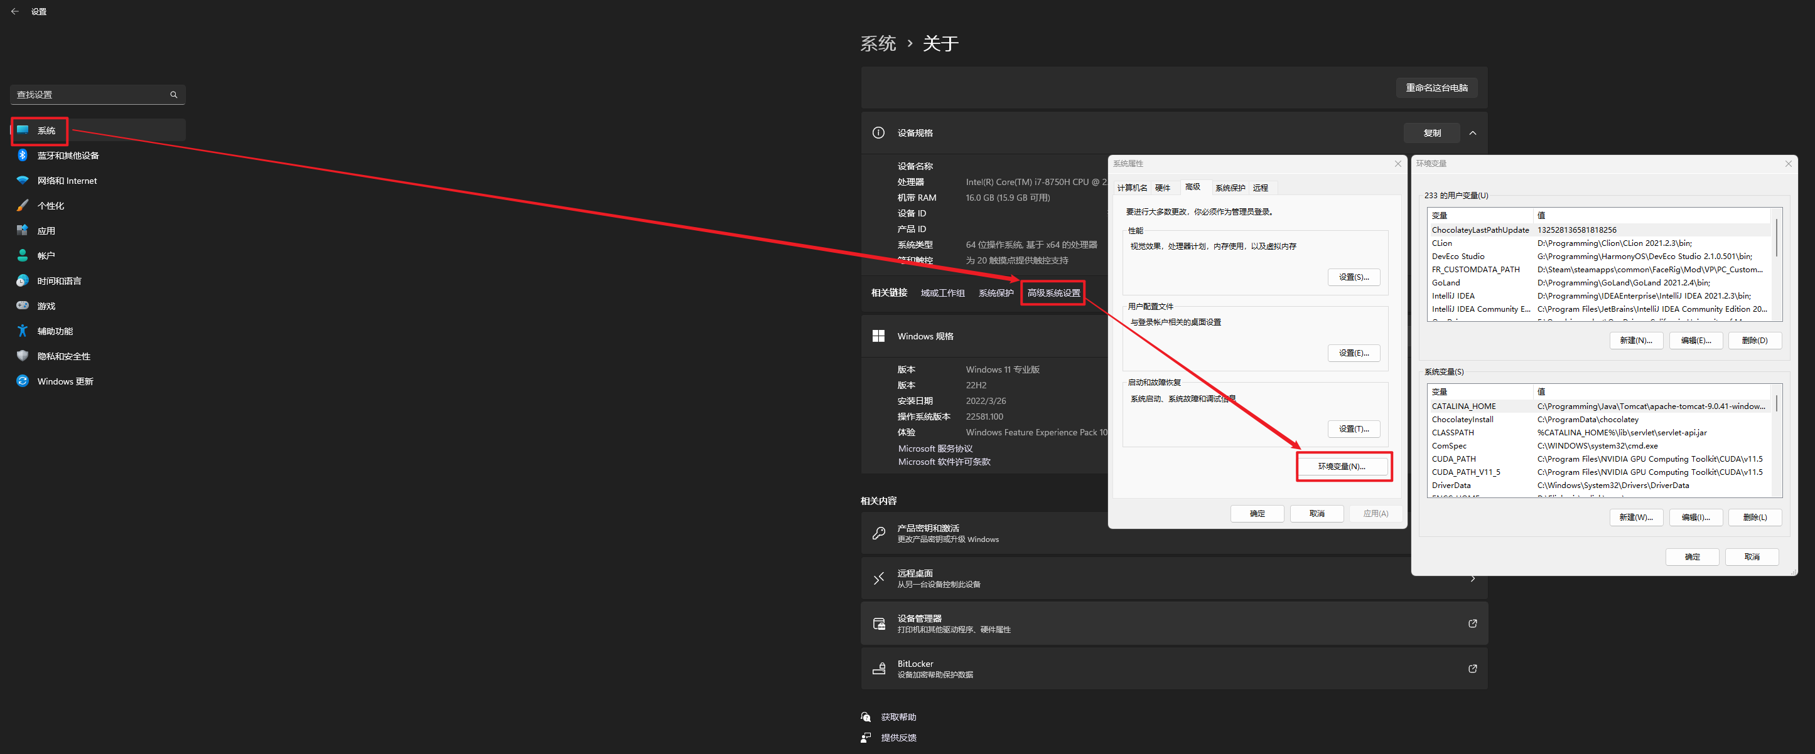The height and width of the screenshot is (754, 1815).
Task: Click Edit user variable 编辑(E)... button
Action: coord(1695,341)
